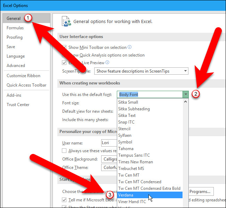Viewport: 226px width, 208px height.
Task: Choose Sylfaen font
Action: [x=150, y=135]
